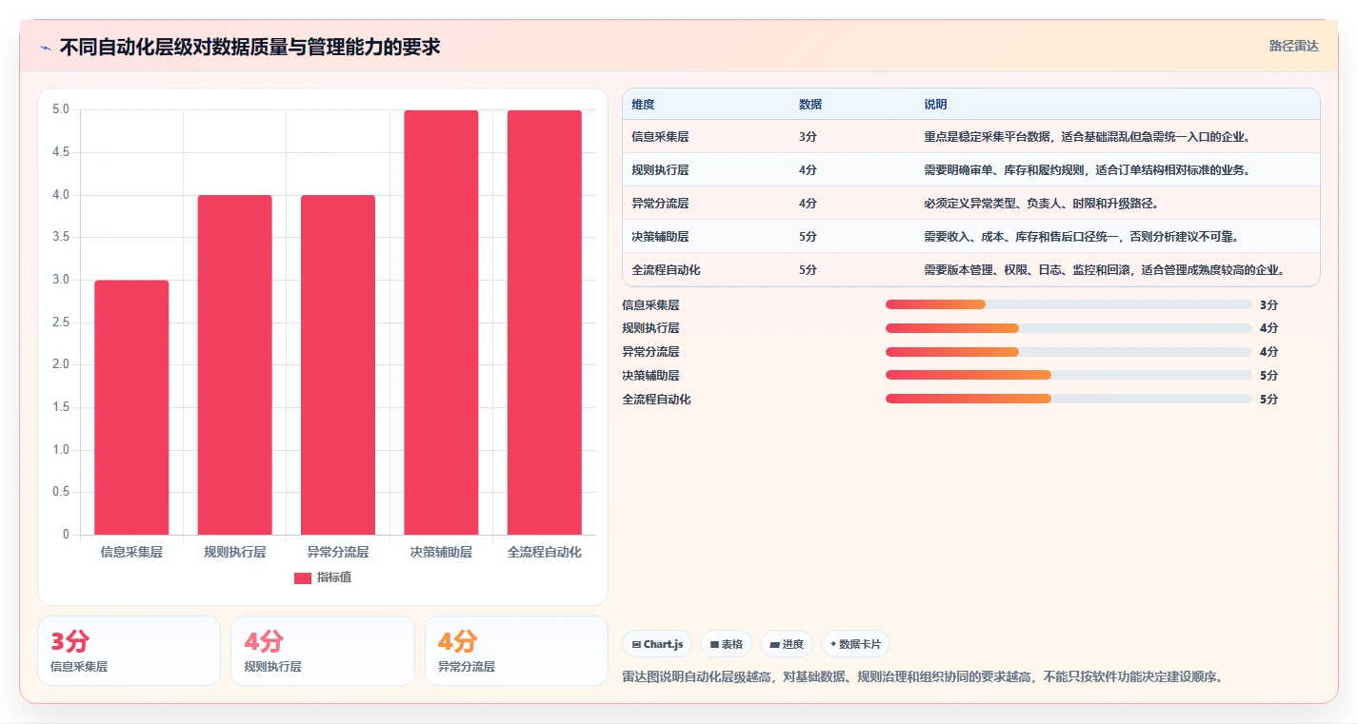The height and width of the screenshot is (724, 1358).
Task: Click the 全流程自动化 x-axis label
Action: click(x=544, y=552)
